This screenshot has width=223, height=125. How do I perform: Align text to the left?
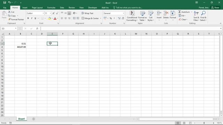click(62, 18)
